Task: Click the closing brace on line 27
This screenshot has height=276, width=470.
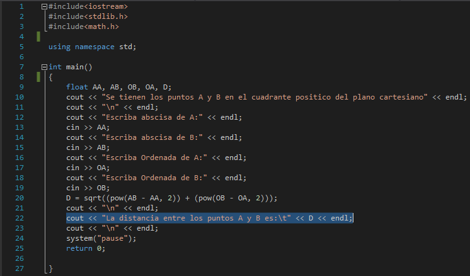Action: (x=50, y=268)
